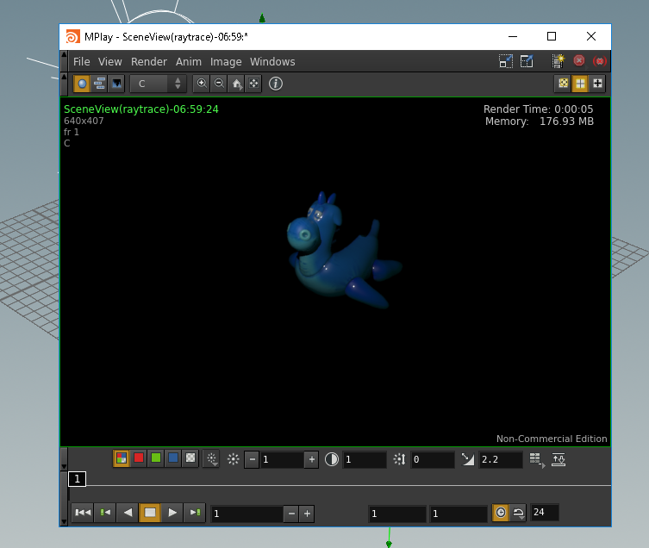The image size is (649, 548).
Task: Click the fit-to-window arrows icon
Action: [253, 84]
